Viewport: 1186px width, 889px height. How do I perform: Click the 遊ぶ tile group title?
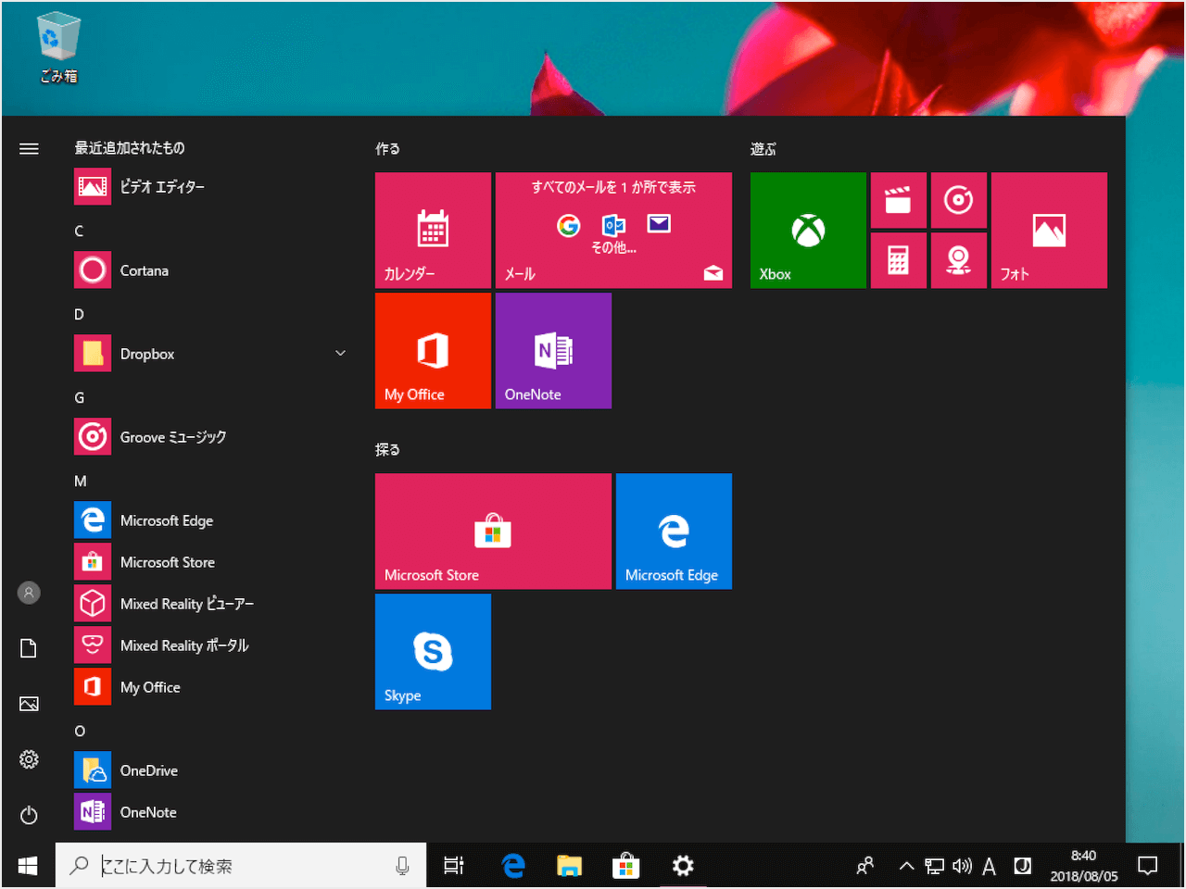(x=763, y=148)
